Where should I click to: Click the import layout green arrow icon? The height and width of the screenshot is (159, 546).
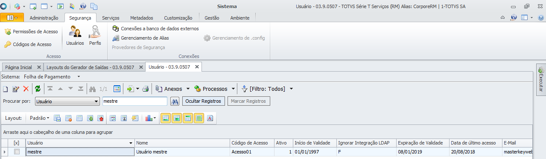(90, 118)
